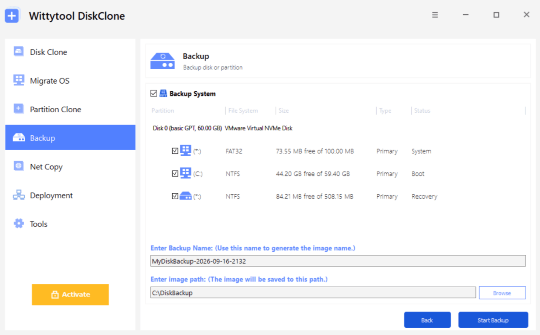Click the Back button
This screenshot has width=540, height=335.
(427, 320)
